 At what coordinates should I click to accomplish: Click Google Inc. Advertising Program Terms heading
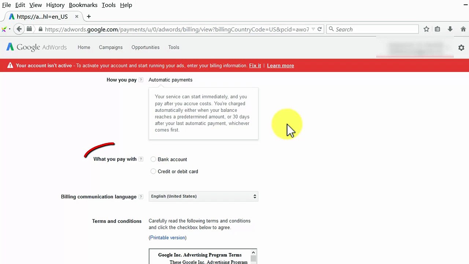(x=200, y=255)
